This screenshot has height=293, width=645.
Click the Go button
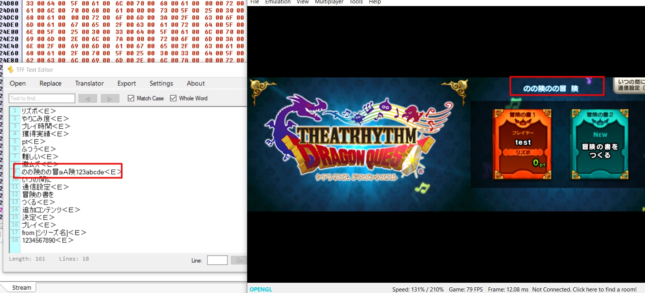coord(239,260)
